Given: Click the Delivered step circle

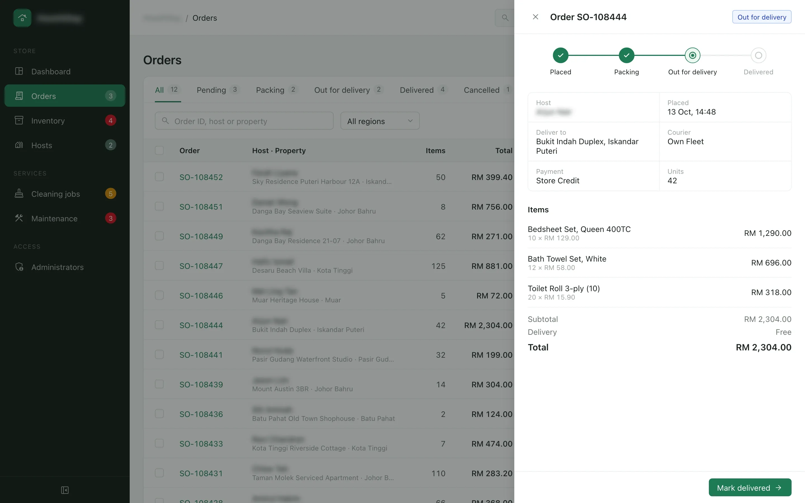Looking at the screenshot, I should [x=758, y=55].
